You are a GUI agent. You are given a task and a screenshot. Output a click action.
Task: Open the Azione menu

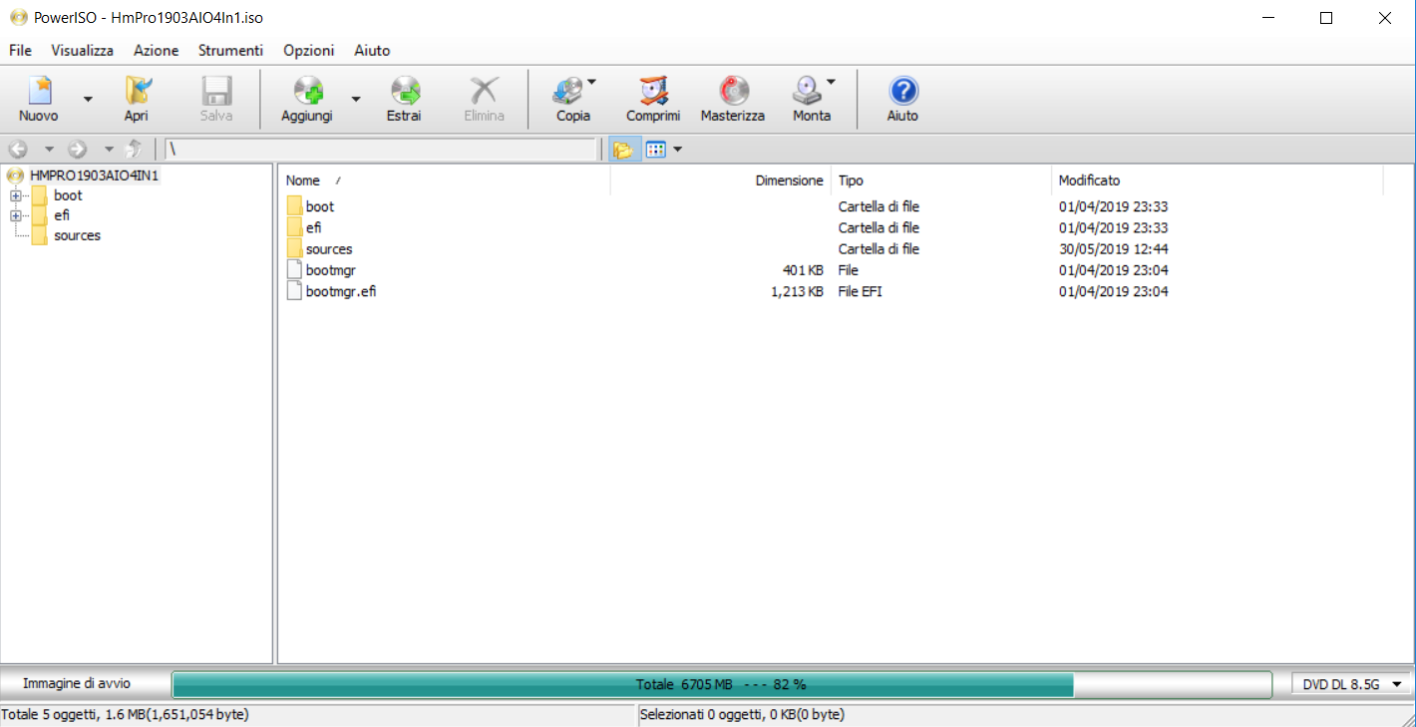(157, 50)
